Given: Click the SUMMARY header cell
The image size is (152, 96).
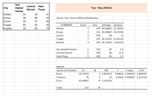Looking at the screenshot, I should 67,25.
